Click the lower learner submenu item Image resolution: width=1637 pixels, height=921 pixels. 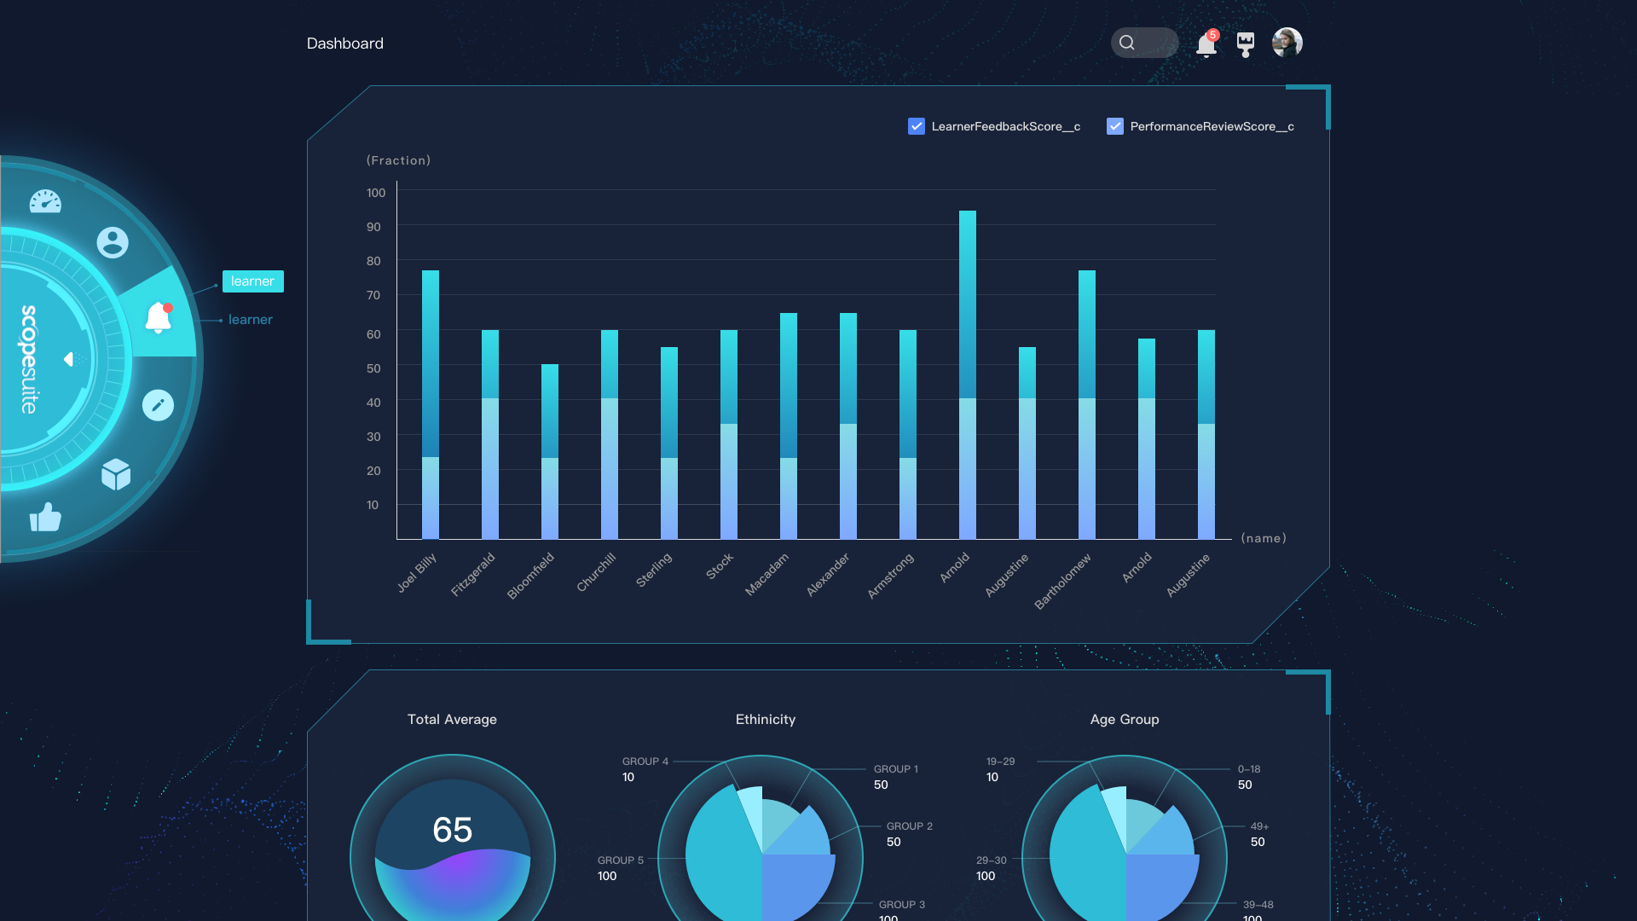(250, 320)
